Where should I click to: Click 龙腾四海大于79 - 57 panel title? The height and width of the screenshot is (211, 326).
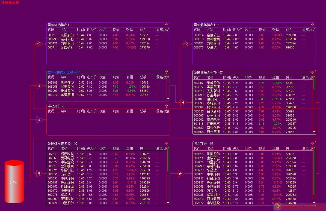click(x=208, y=72)
